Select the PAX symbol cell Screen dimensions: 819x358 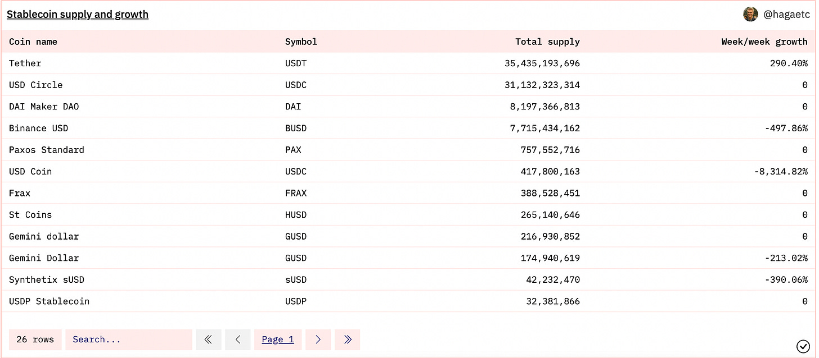293,150
